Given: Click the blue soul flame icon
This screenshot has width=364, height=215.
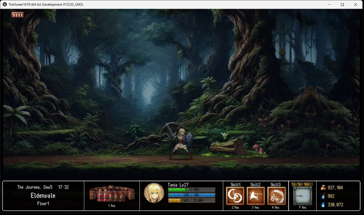Looking at the screenshot, I should pos(323,205).
